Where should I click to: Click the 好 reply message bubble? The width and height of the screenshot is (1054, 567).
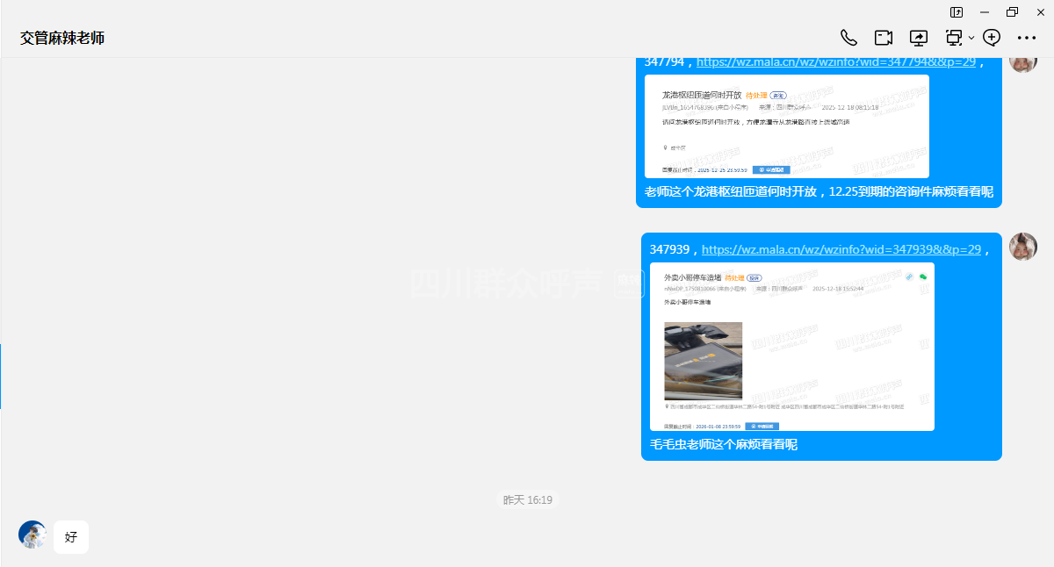[71, 536]
